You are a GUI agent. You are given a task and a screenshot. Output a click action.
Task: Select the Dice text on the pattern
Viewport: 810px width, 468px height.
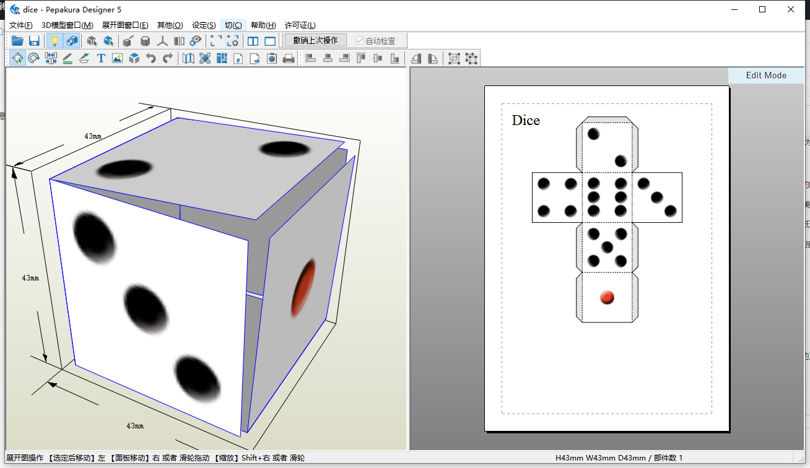click(526, 120)
